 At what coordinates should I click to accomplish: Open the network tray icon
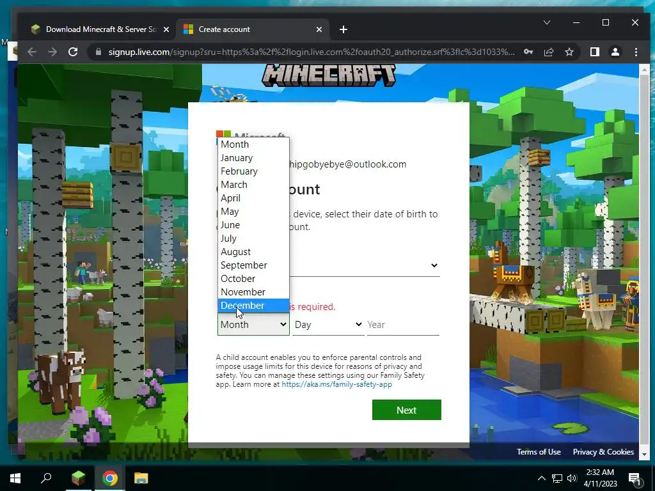click(557, 478)
